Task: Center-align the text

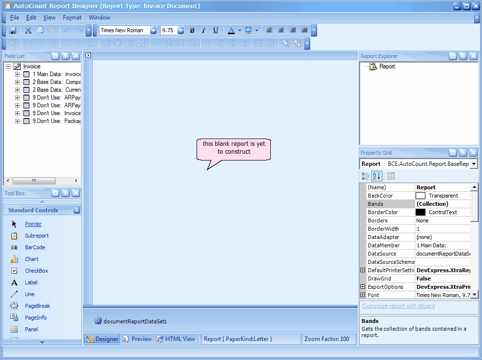Action: 281,30
